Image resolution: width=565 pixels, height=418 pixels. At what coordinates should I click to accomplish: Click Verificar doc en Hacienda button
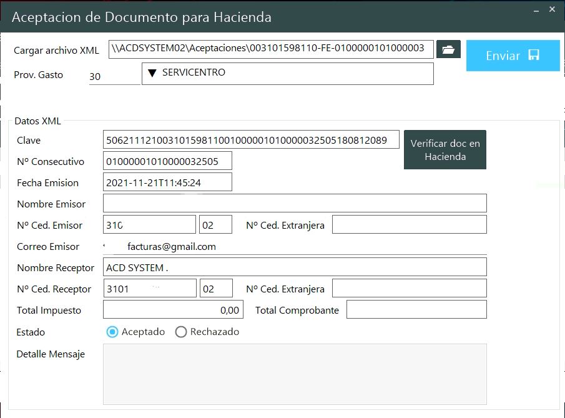(x=445, y=150)
